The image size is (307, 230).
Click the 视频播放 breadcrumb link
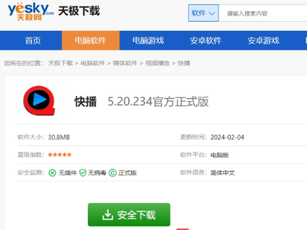[157, 63]
